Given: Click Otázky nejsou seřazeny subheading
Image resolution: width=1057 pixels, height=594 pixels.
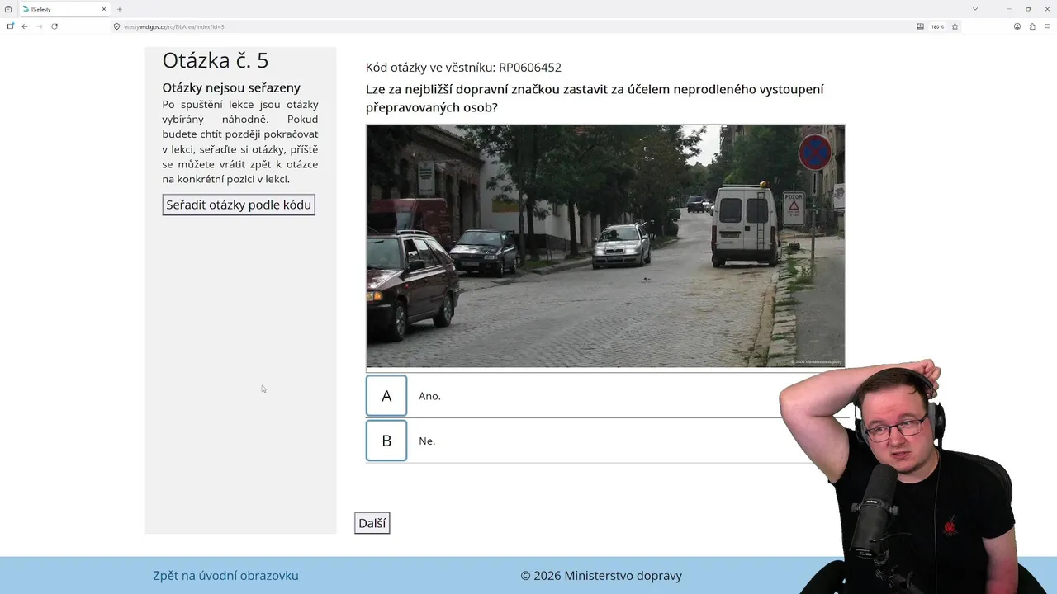Looking at the screenshot, I should [x=231, y=87].
